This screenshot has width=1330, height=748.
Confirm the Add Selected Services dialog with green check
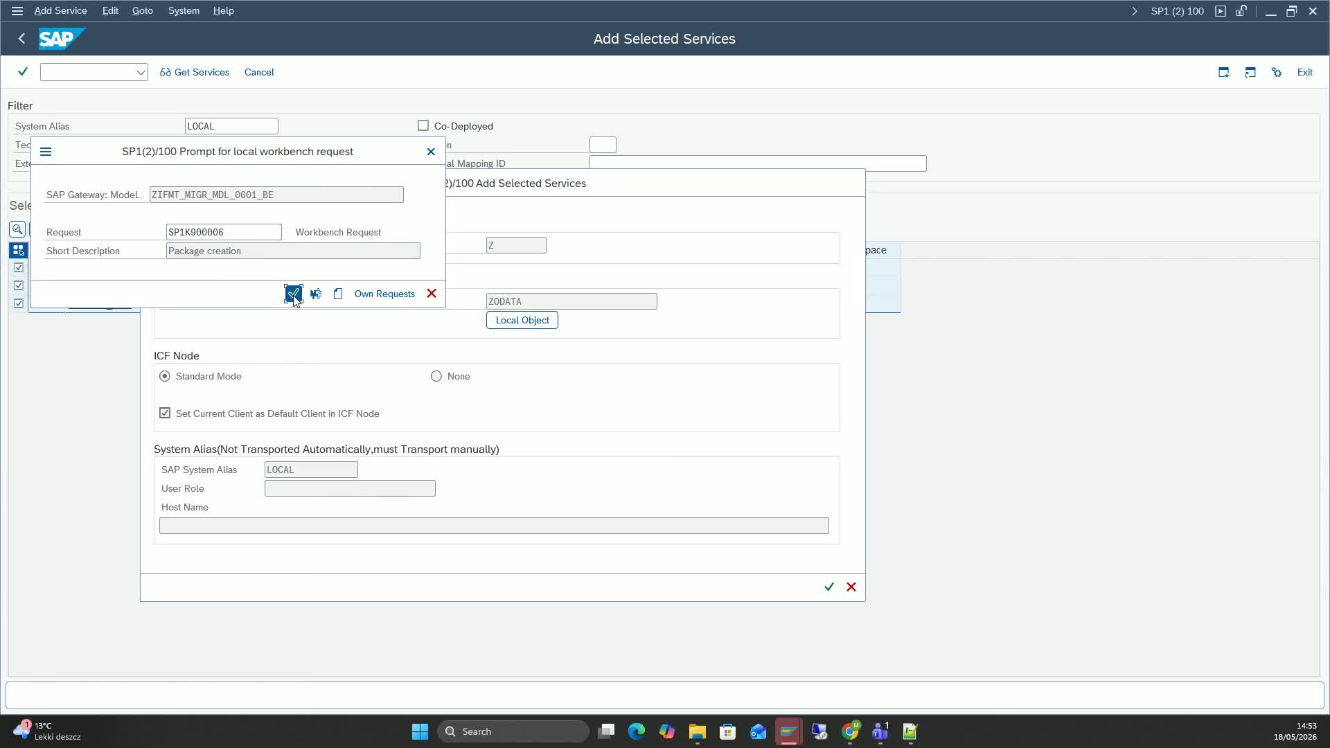(829, 587)
